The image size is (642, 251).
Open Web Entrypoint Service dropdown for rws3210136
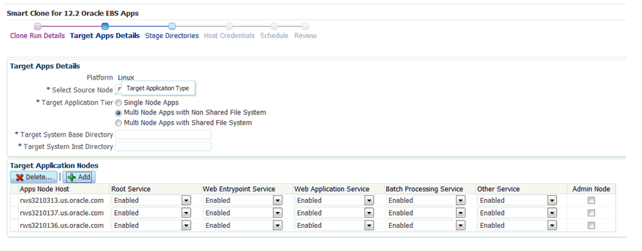[278, 225]
